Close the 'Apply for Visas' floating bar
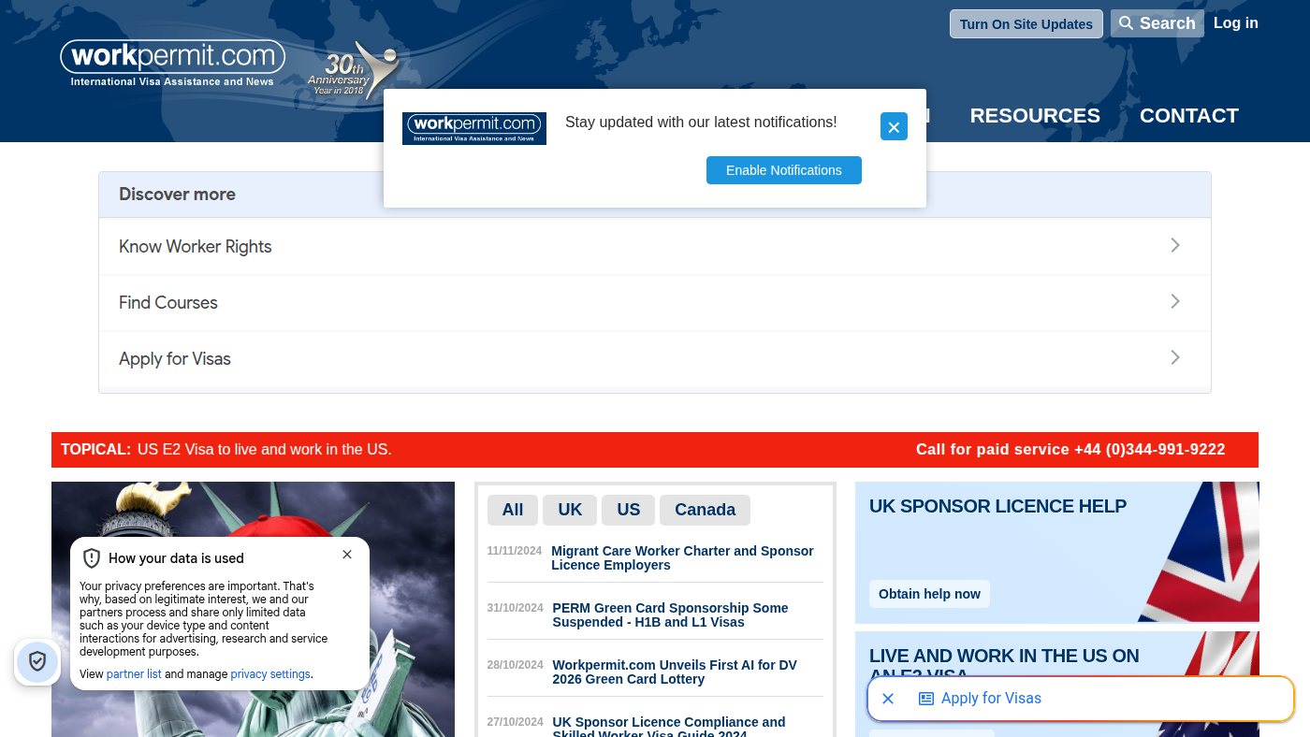Screen dimensions: 1310x737 point(888,699)
